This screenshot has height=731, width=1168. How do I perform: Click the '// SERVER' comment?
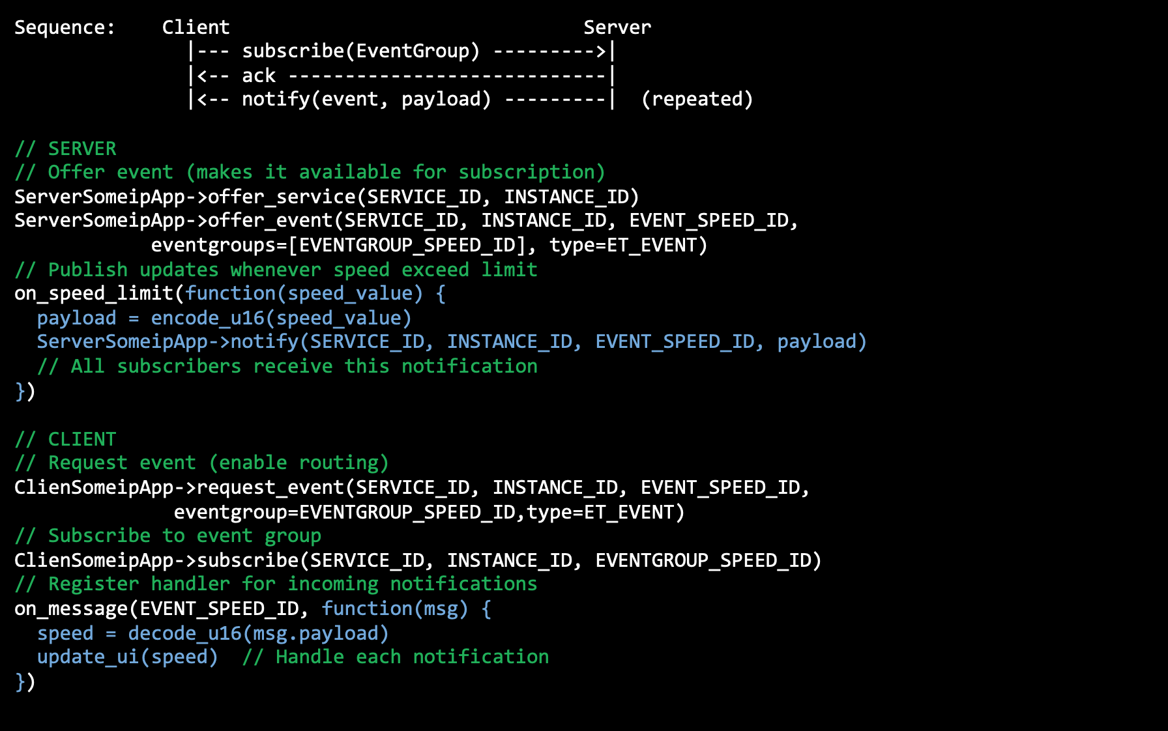point(65,149)
